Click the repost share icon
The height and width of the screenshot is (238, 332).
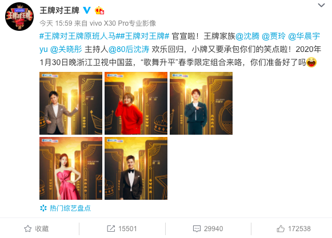click(111, 228)
